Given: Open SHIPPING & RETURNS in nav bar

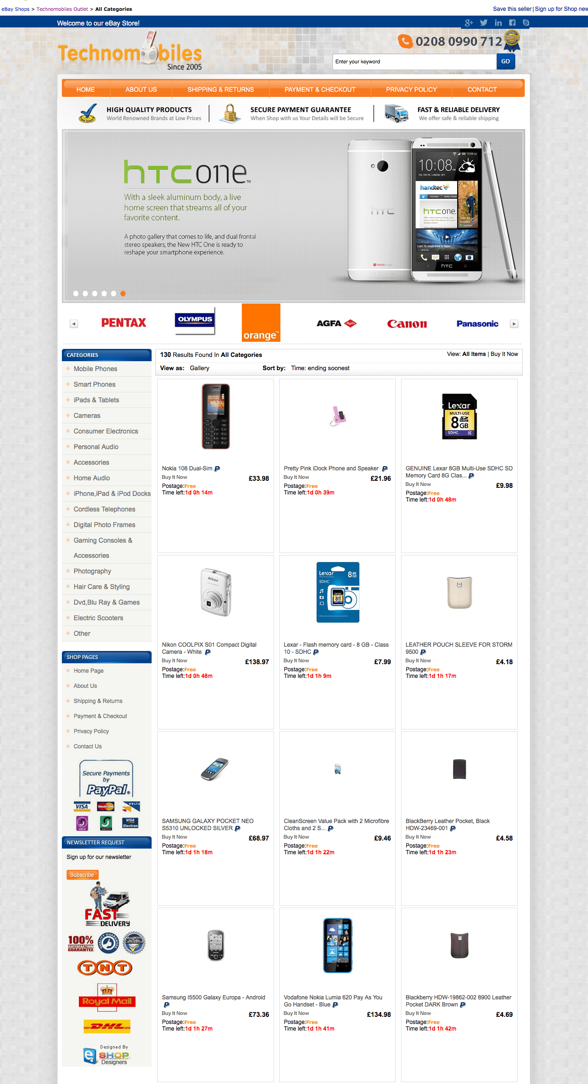Looking at the screenshot, I should point(221,89).
